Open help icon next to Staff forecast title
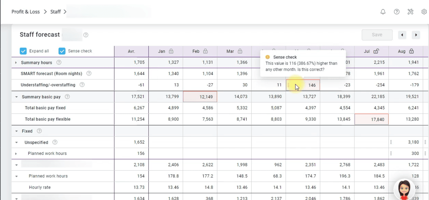The image size is (429, 200). (86, 35)
